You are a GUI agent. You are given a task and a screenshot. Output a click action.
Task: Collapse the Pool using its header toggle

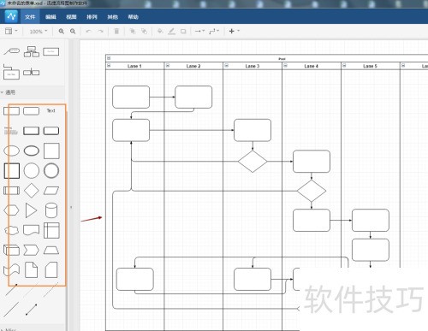[109, 58]
